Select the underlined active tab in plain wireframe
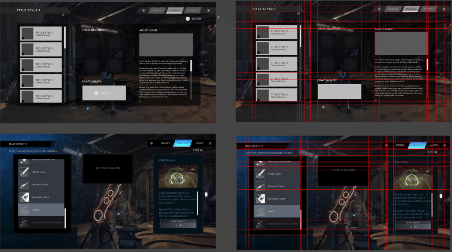The image size is (452, 252). point(175,11)
